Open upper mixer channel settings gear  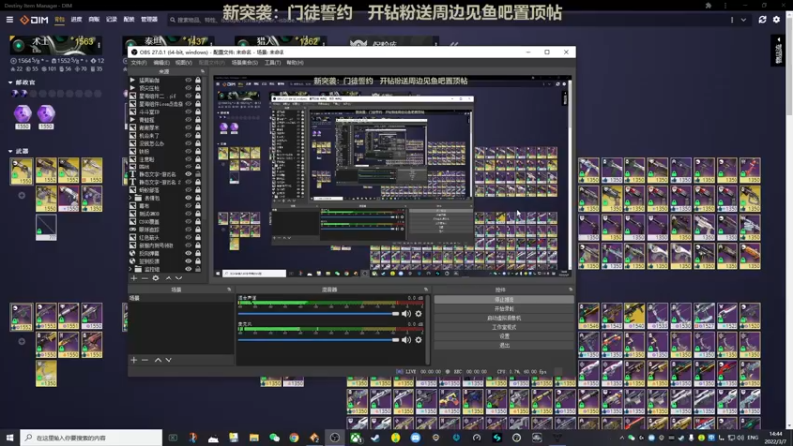pos(418,314)
